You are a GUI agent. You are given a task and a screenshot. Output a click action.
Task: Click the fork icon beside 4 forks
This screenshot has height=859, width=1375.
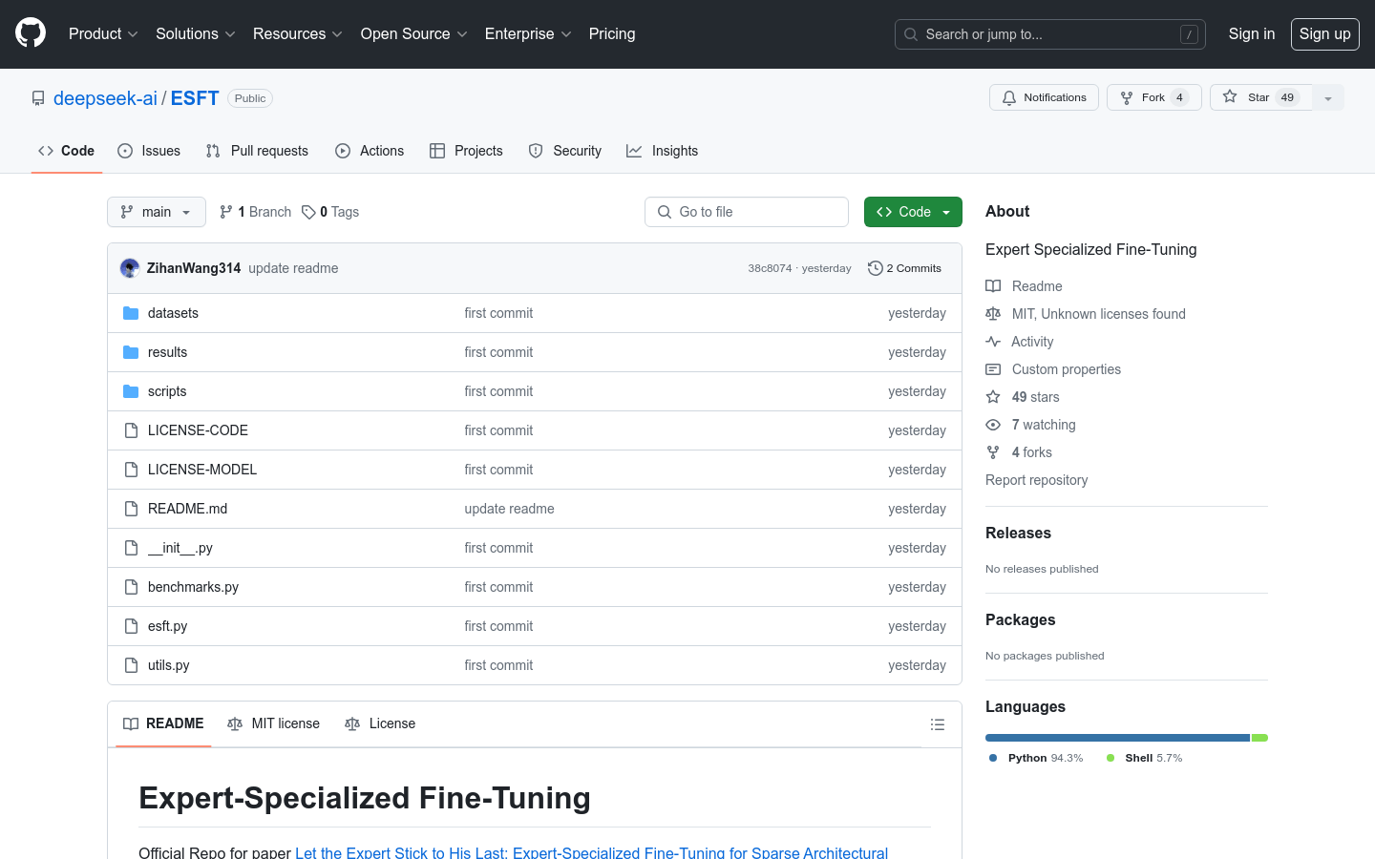993,452
